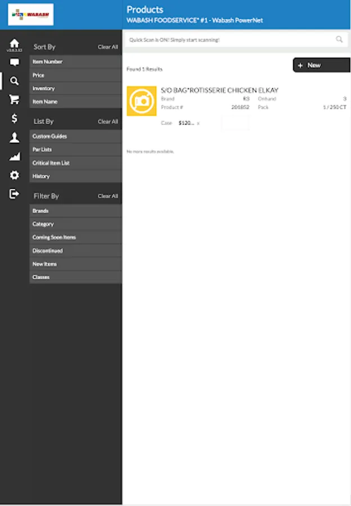Filter by New Items
The image size is (351, 506).
click(x=75, y=264)
